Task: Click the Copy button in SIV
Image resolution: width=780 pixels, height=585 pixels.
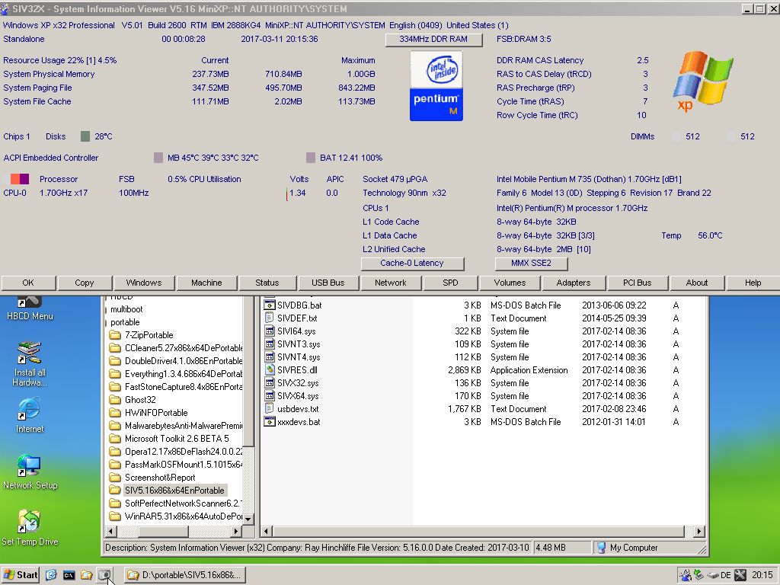Action: pyautogui.click(x=84, y=283)
